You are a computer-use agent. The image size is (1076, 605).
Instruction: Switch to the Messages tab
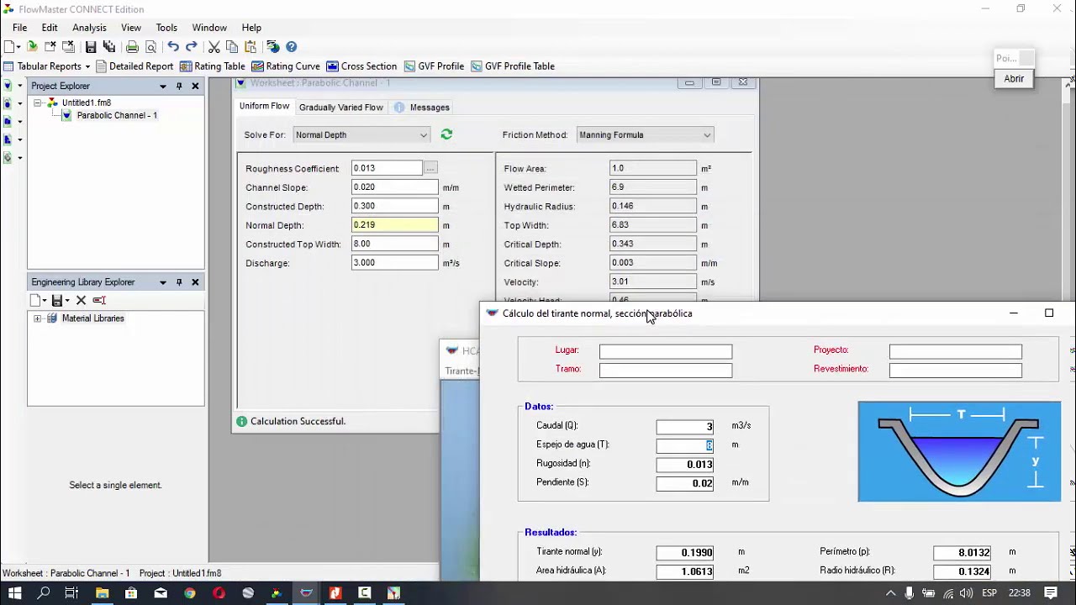(x=422, y=108)
